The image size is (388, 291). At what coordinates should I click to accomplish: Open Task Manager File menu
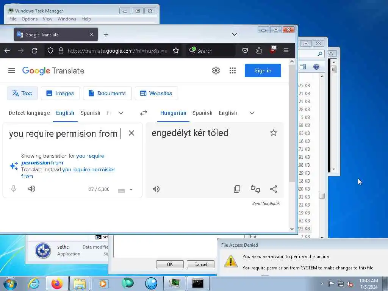coord(13,19)
